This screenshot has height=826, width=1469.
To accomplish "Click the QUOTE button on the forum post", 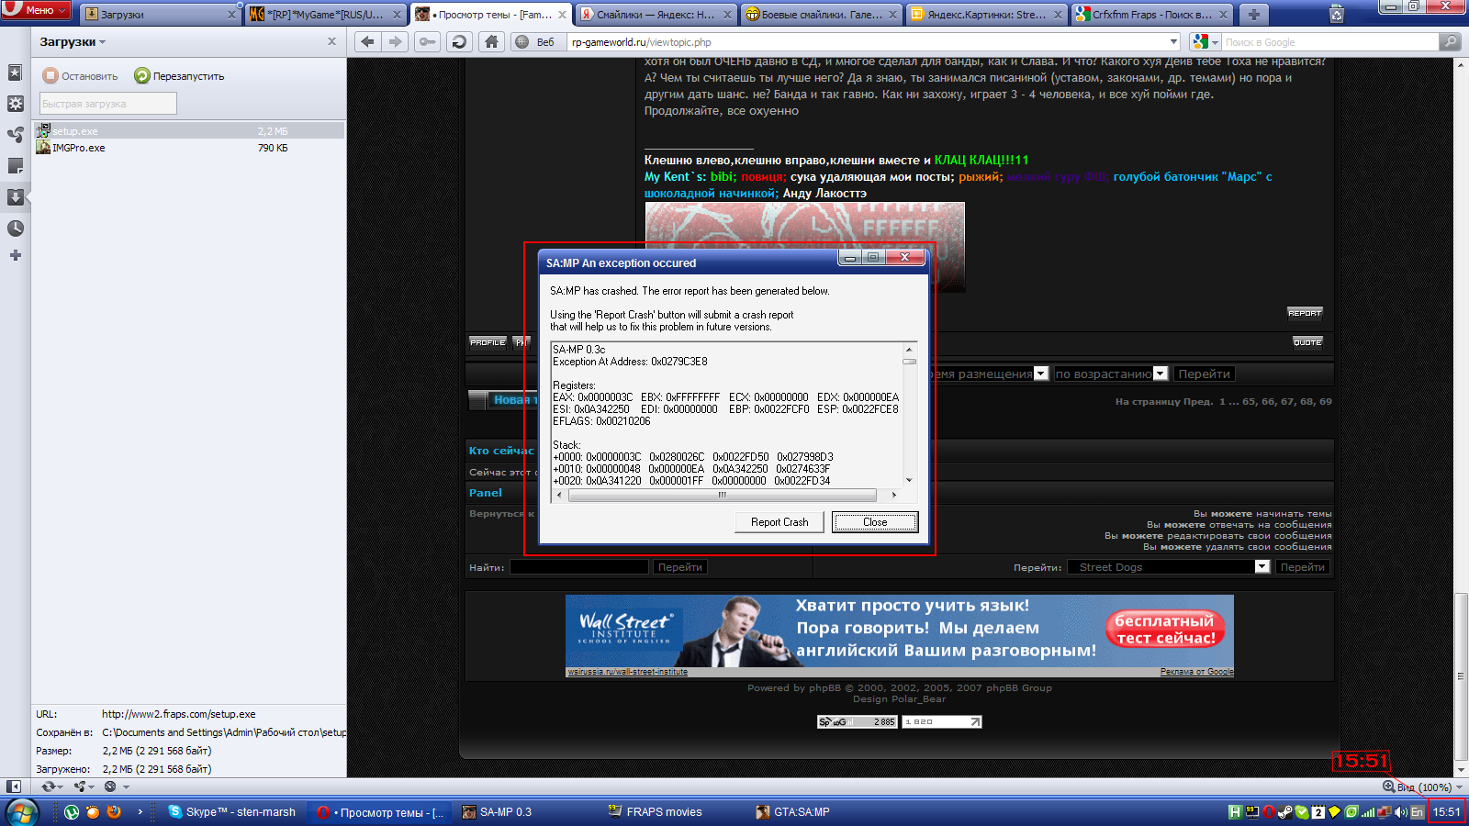I will click(x=1307, y=342).
